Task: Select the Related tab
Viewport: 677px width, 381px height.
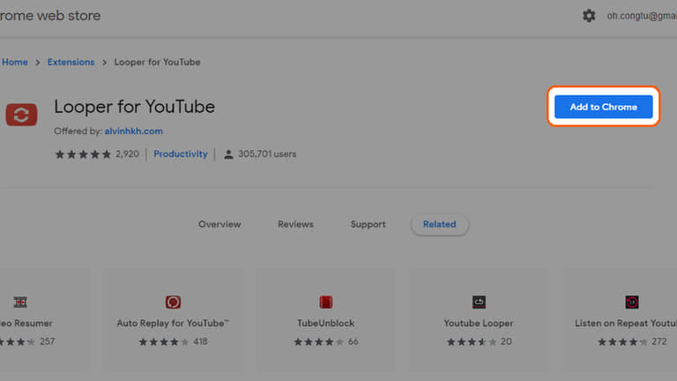Action: pos(439,224)
